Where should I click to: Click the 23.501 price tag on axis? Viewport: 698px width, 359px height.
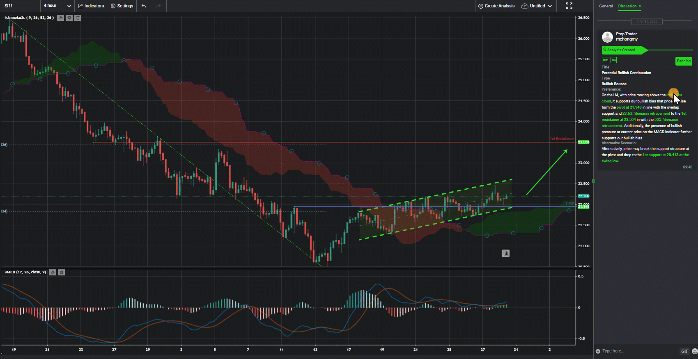(x=583, y=142)
